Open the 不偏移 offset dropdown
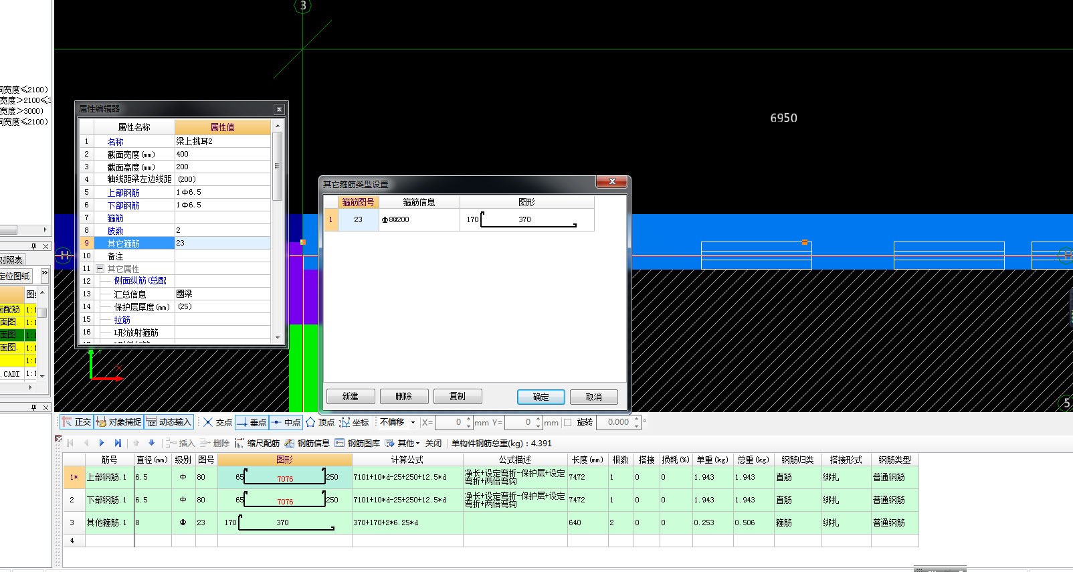Viewport: 1073px width, 572px height. coord(397,422)
